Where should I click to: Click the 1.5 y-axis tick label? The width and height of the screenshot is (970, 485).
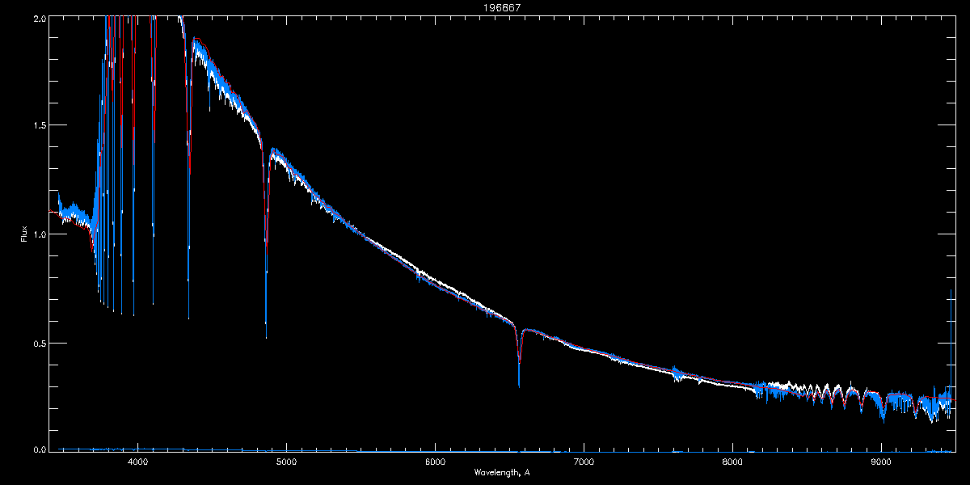(39, 125)
